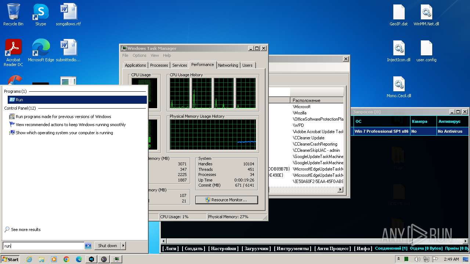Screen dimensions: 470x264
Task: Open Task Manager File menu
Action: (125, 55)
